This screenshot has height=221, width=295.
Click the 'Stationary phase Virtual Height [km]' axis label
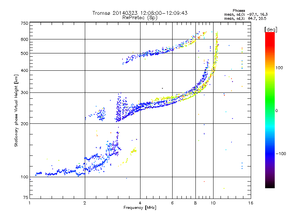tap(16, 110)
